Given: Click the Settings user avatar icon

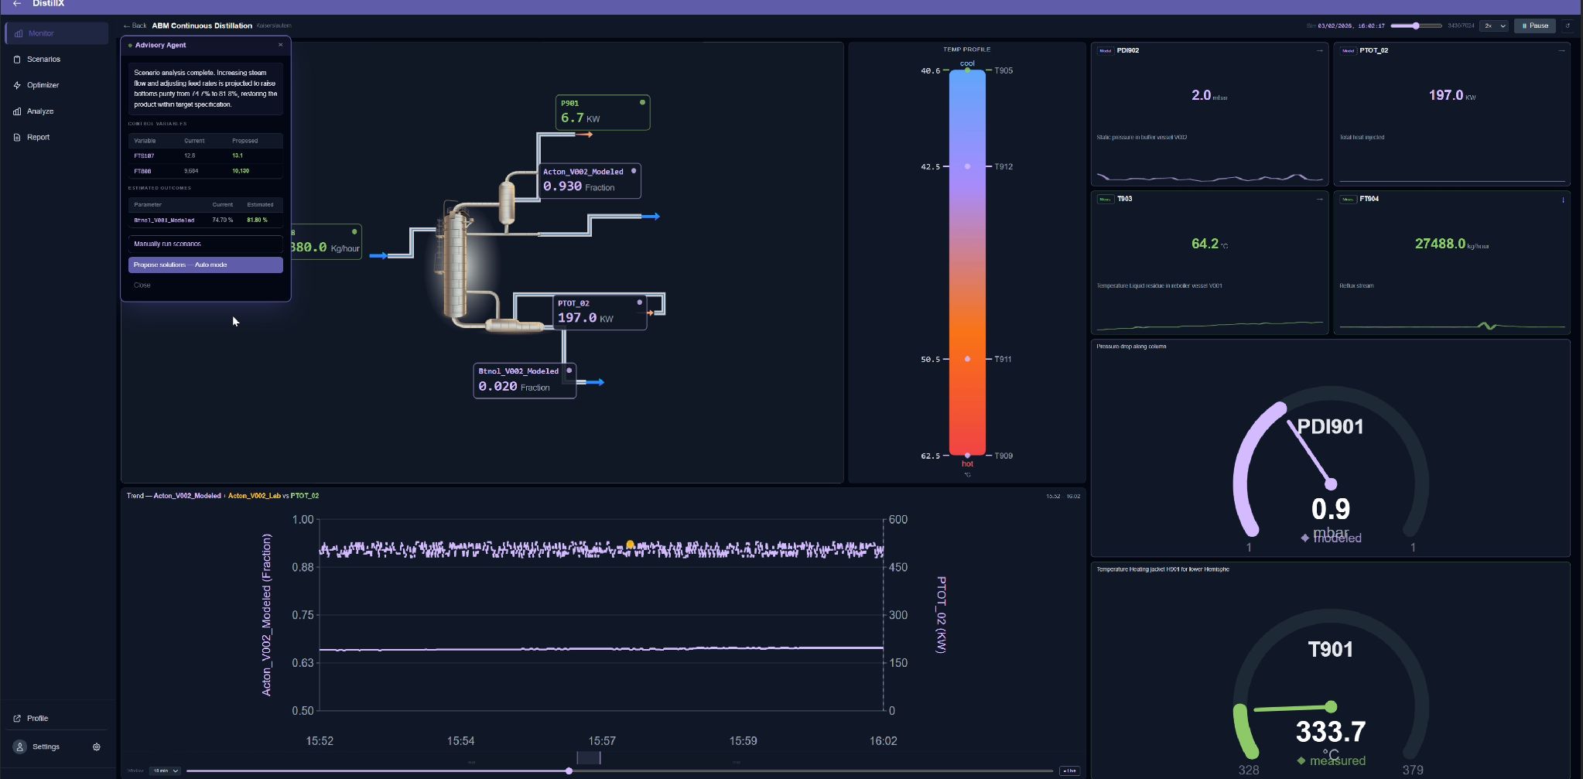Looking at the screenshot, I should pos(20,747).
